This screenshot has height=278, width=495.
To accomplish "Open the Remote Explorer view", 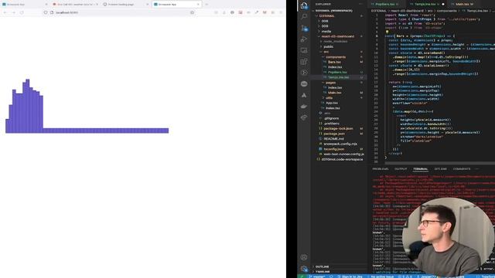I will (304, 50).
